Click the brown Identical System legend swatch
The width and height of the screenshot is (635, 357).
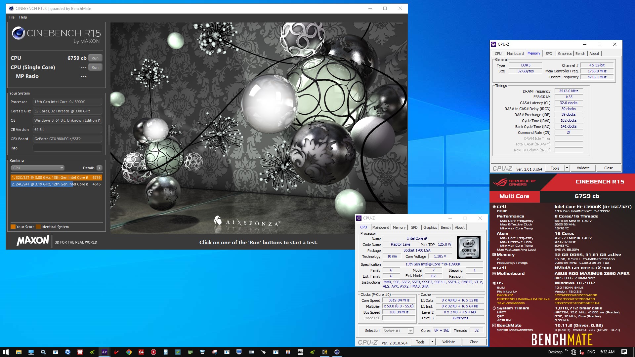point(38,227)
